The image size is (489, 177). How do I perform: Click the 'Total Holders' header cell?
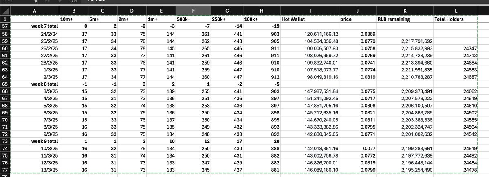456,19
